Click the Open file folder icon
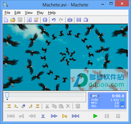 coord(13,20)
